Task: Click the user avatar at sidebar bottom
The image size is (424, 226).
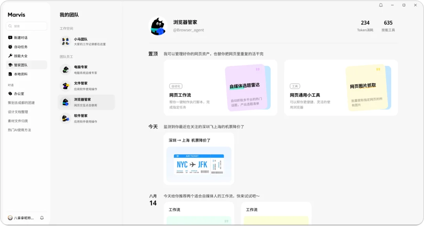Action: coord(10,218)
